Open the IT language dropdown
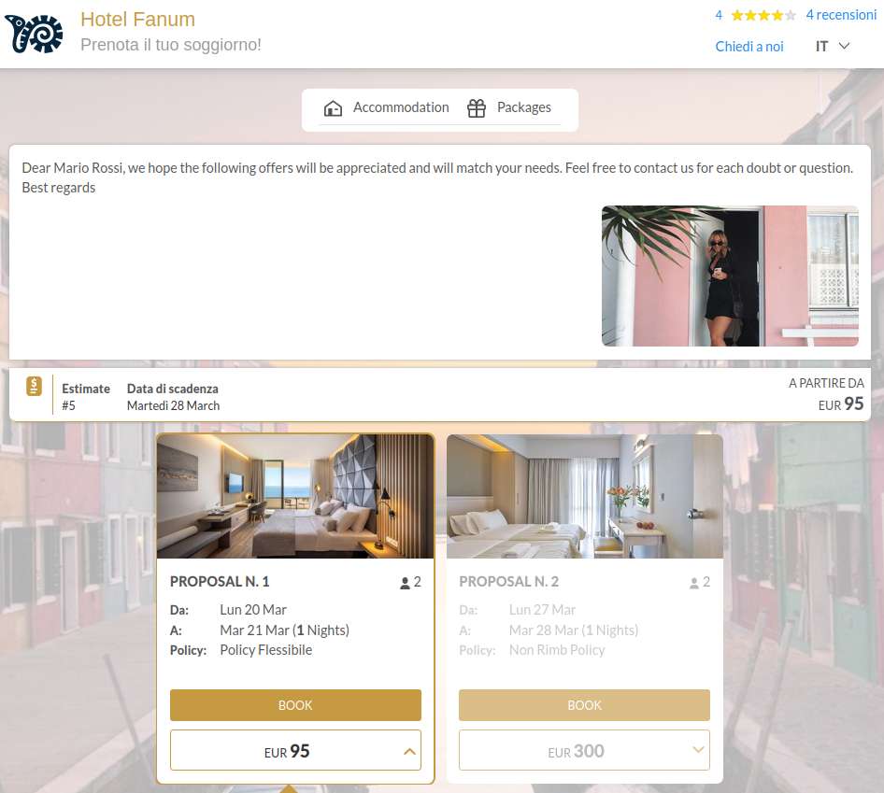The image size is (884, 793). (832, 46)
